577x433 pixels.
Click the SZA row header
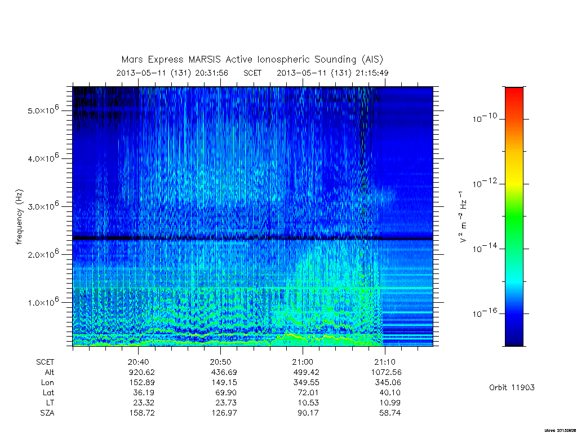[47, 413]
